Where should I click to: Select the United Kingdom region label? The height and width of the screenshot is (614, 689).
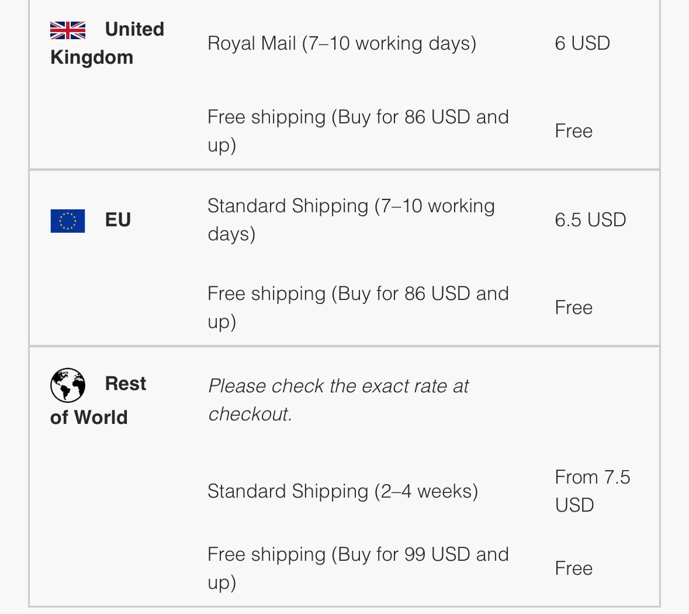click(x=107, y=43)
